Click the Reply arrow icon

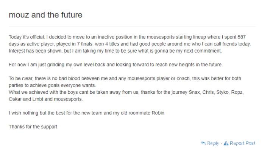point(203,143)
